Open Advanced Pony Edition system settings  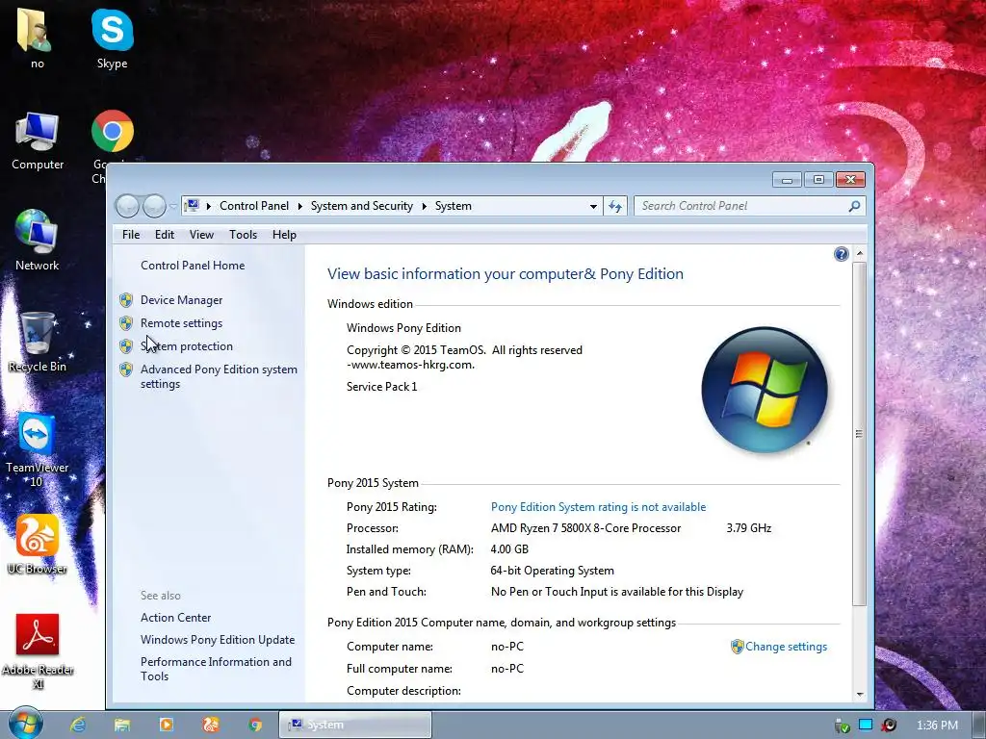tap(219, 376)
